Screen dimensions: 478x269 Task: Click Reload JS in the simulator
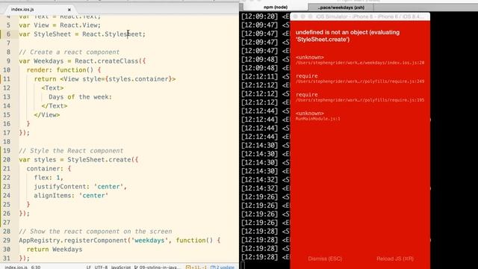coord(395,259)
